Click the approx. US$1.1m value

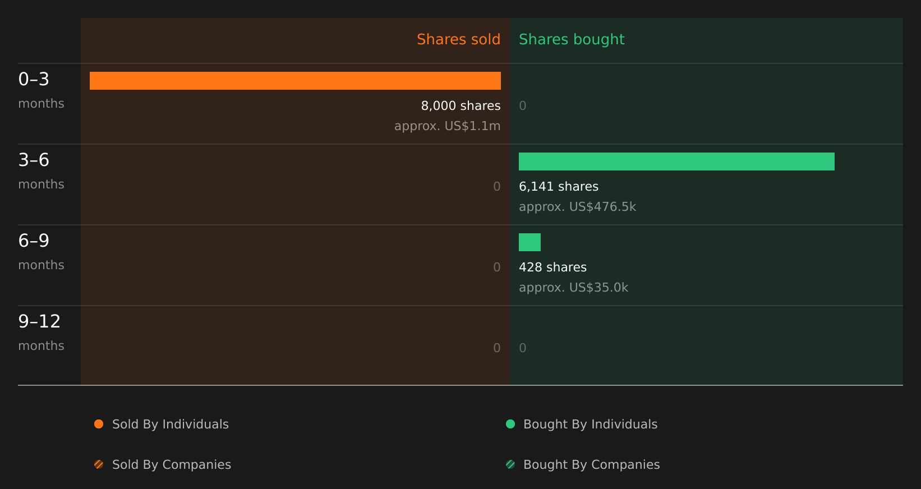[x=447, y=126]
